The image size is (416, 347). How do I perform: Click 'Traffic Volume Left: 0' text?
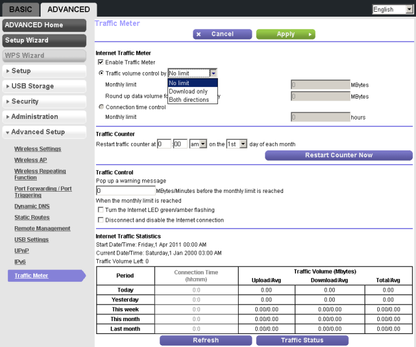click(x=122, y=261)
